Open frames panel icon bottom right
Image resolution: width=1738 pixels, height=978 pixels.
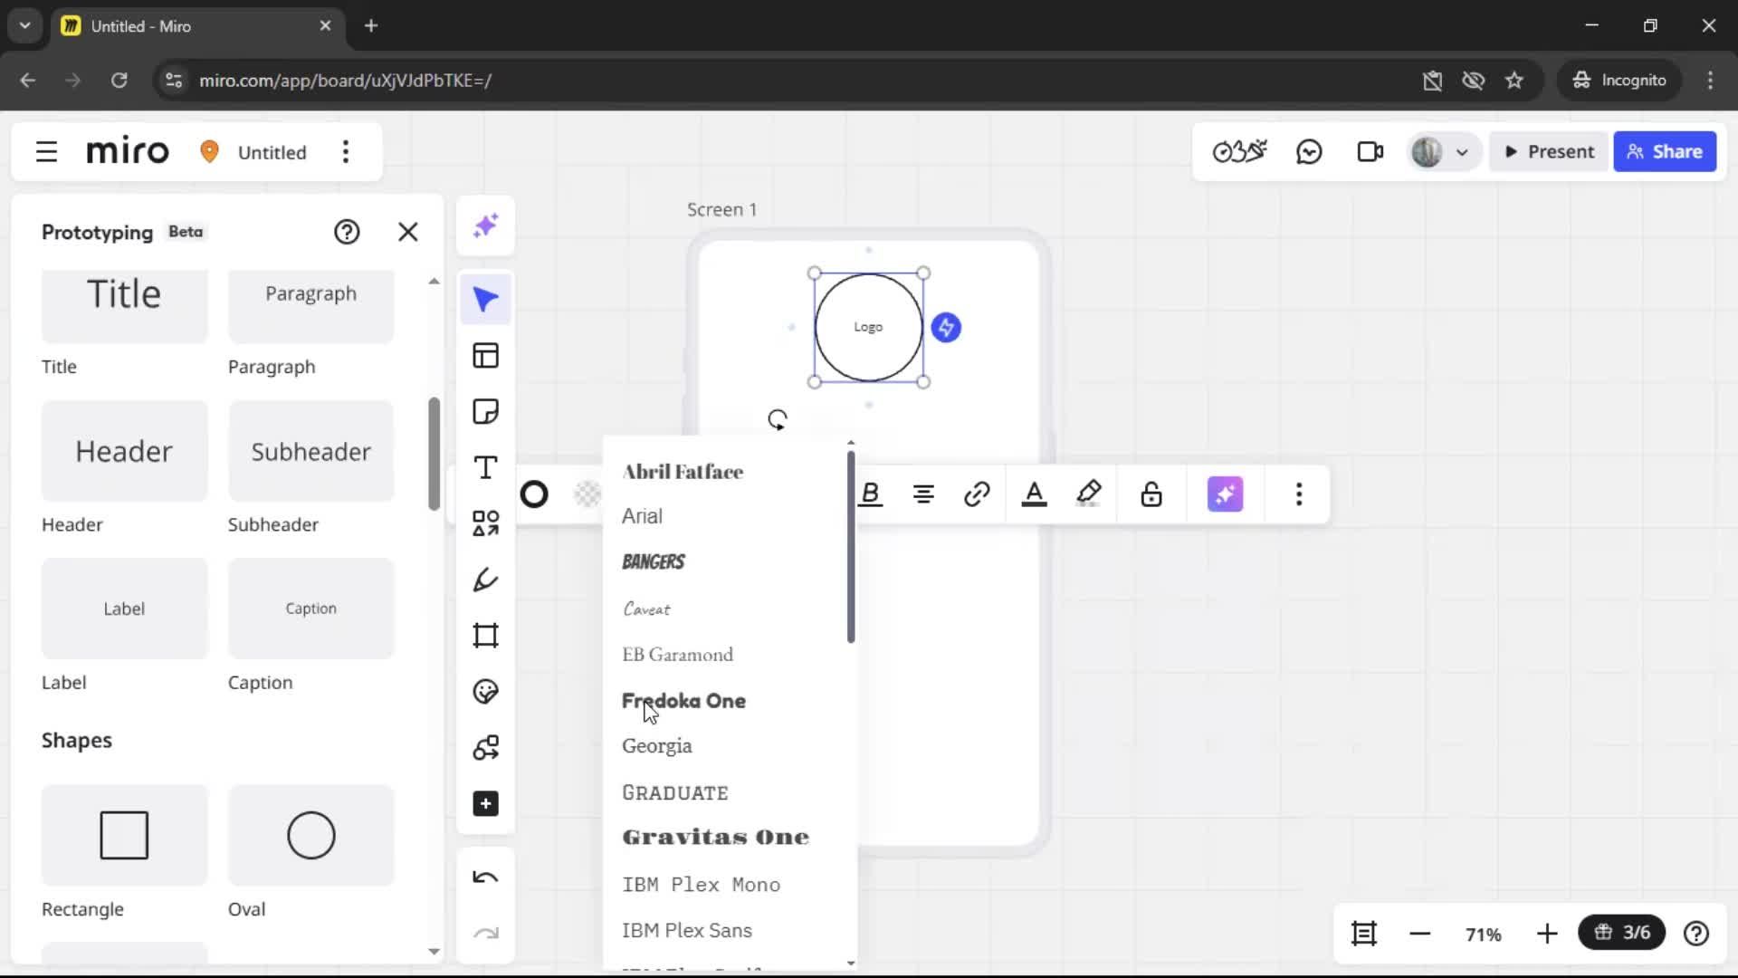[1364, 933]
